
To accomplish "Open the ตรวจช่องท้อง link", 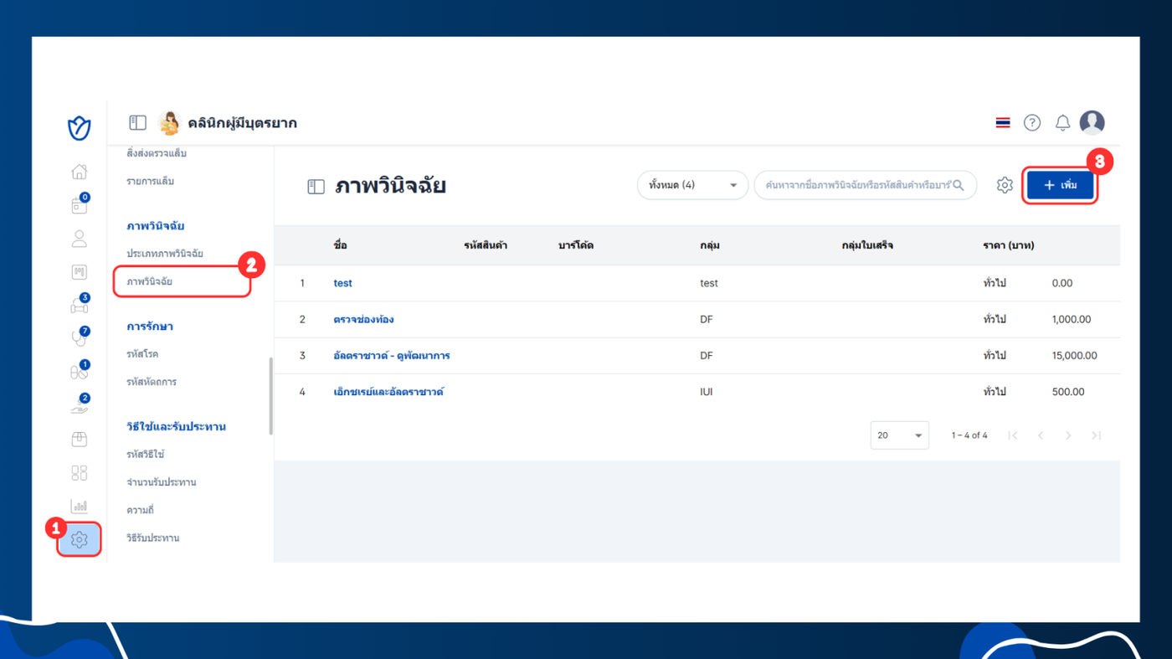I will [363, 319].
